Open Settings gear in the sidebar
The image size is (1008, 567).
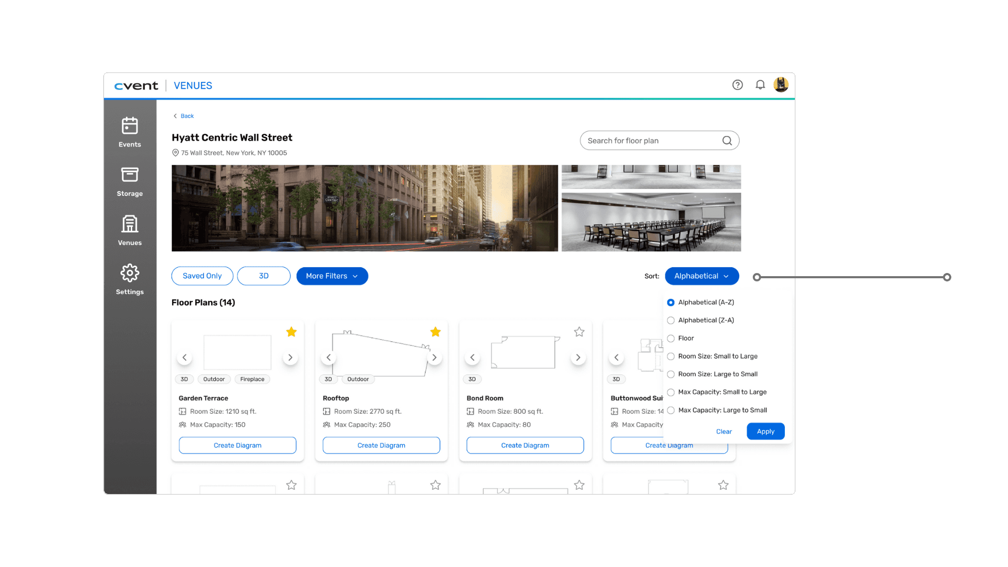coord(130,279)
